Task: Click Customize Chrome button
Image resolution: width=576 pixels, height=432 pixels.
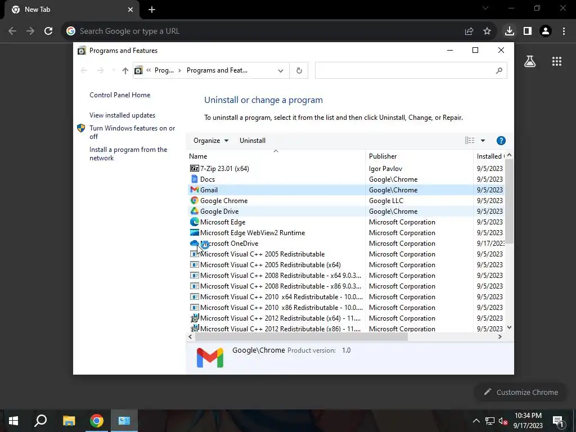Action: (521, 392)
